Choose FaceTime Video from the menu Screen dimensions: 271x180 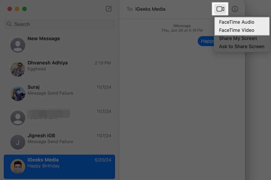click(236, 30)
